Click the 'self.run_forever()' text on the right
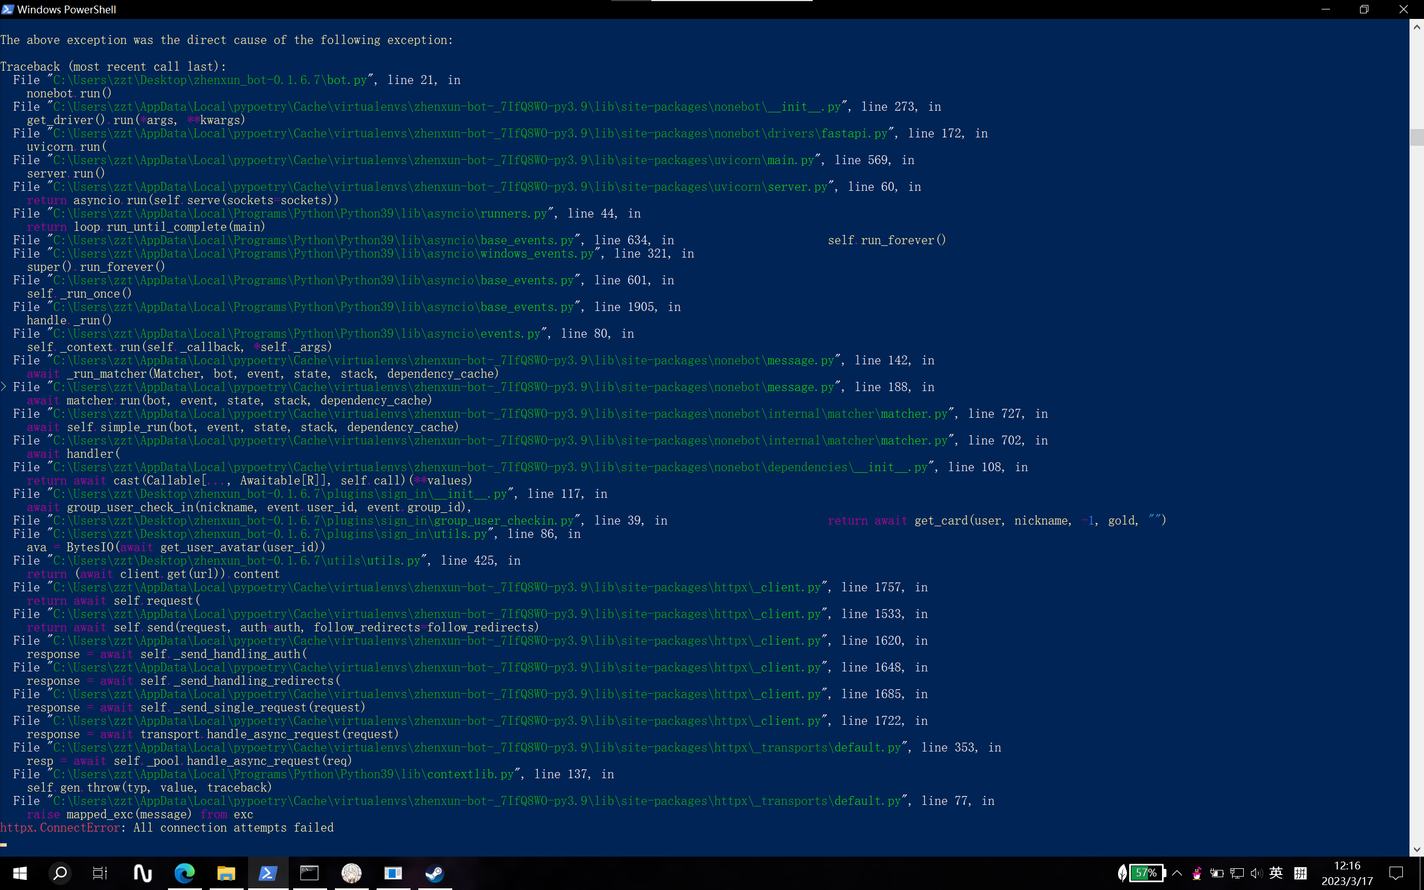The height and width of the screenshot is (890, 1424). pyautogui.click(x=887, y=240)
